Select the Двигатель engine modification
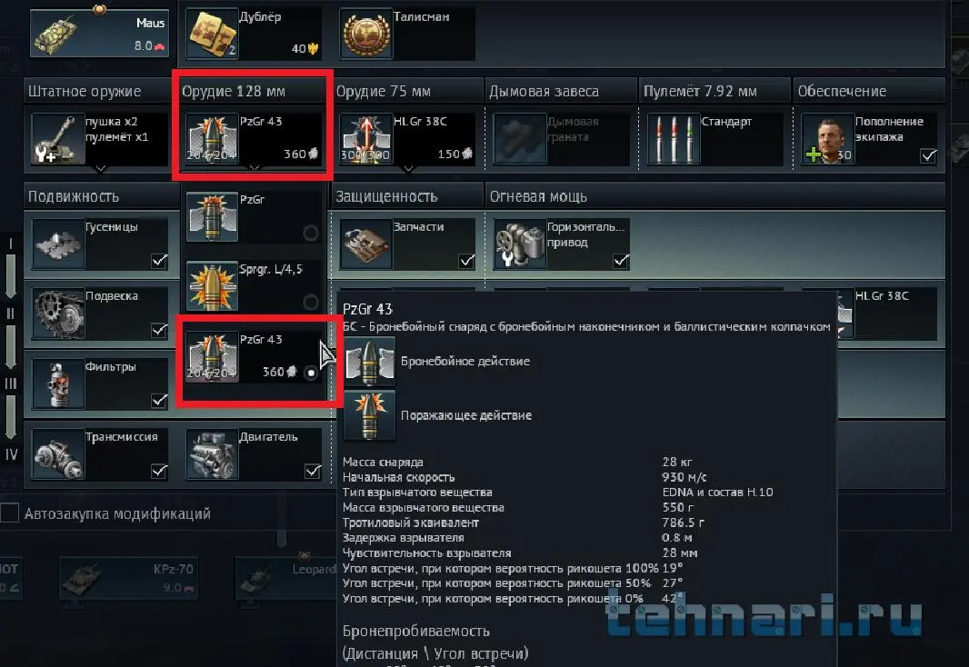The image size is (969, 667). 254,454
